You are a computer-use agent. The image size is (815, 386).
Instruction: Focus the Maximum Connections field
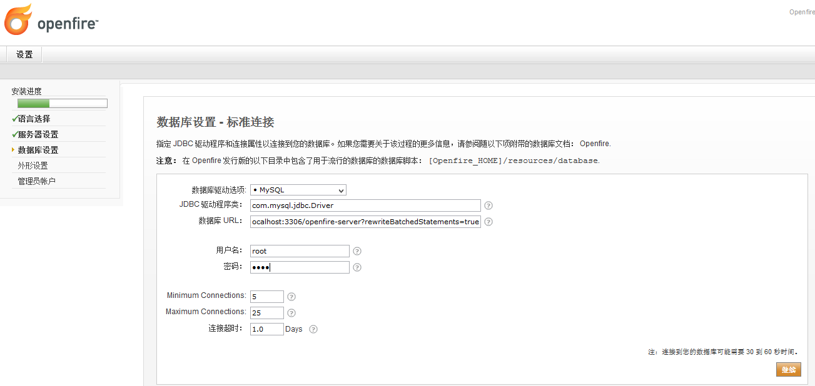click(x=267, y=313)
